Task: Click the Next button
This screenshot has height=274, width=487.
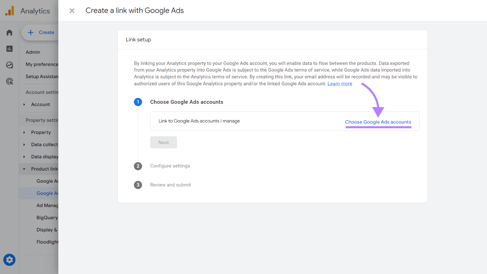Action: tap(163, 142)
